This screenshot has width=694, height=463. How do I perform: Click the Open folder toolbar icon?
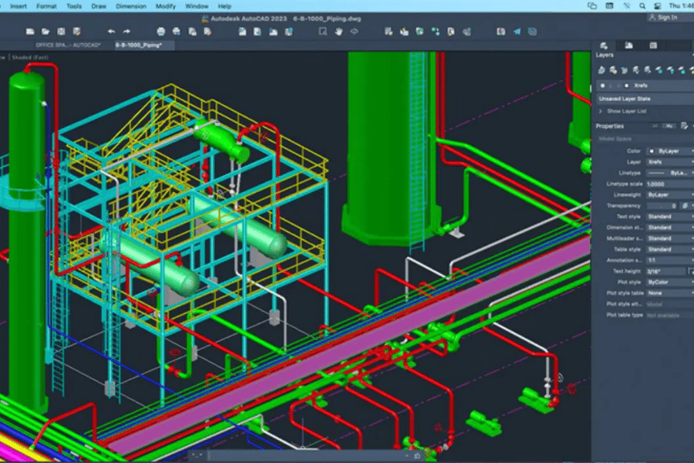(x=47, y=32)
